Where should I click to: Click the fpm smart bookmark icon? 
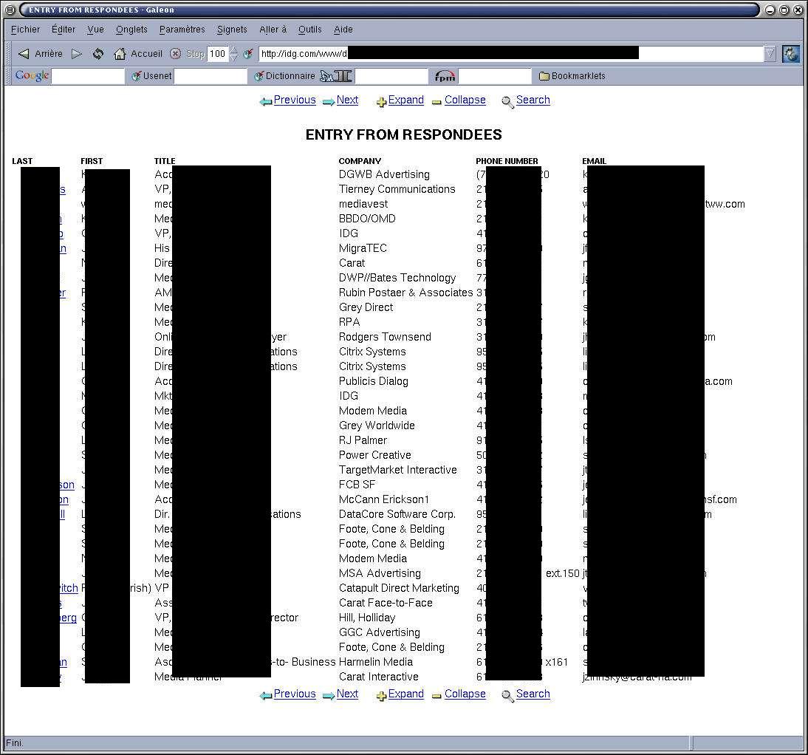coord(445,76)
